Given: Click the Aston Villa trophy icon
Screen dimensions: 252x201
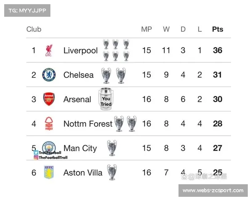Looking at the screenshot, I should 112,172.
